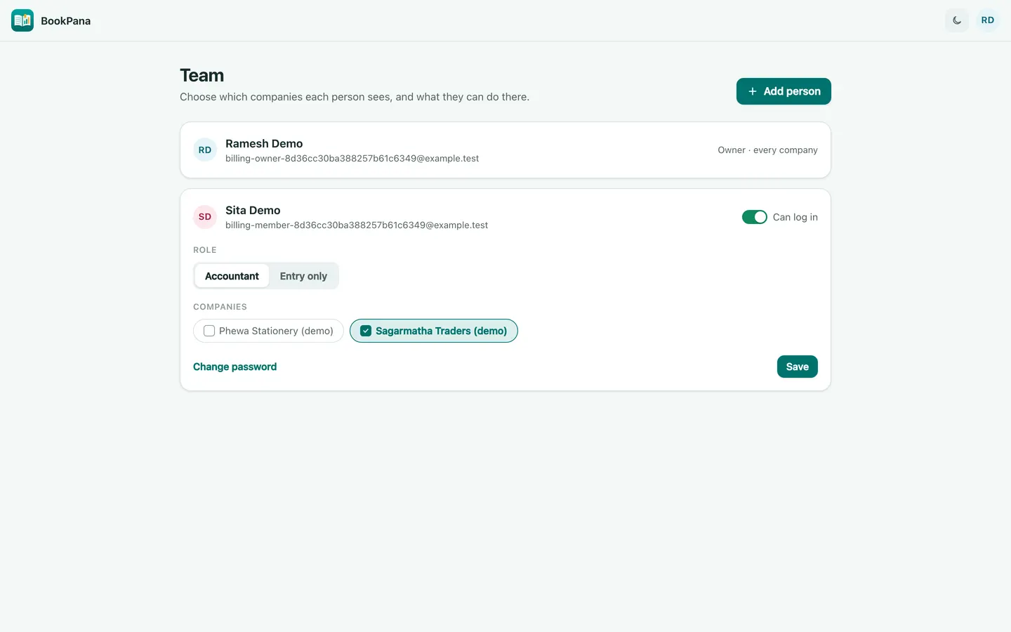Toggle dark mode with the moon icon
Image resolution: width=1011 pixels, height=632 pixels.
pos(957,20)
